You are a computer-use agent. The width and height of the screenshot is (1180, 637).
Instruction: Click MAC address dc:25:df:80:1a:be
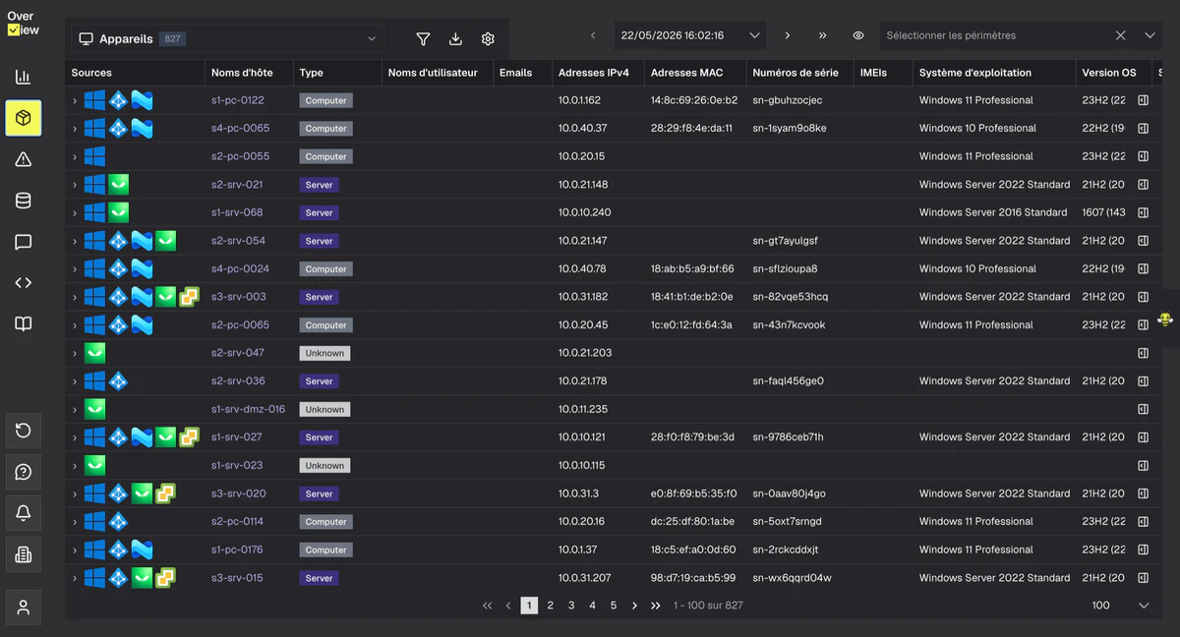(692, 522)
